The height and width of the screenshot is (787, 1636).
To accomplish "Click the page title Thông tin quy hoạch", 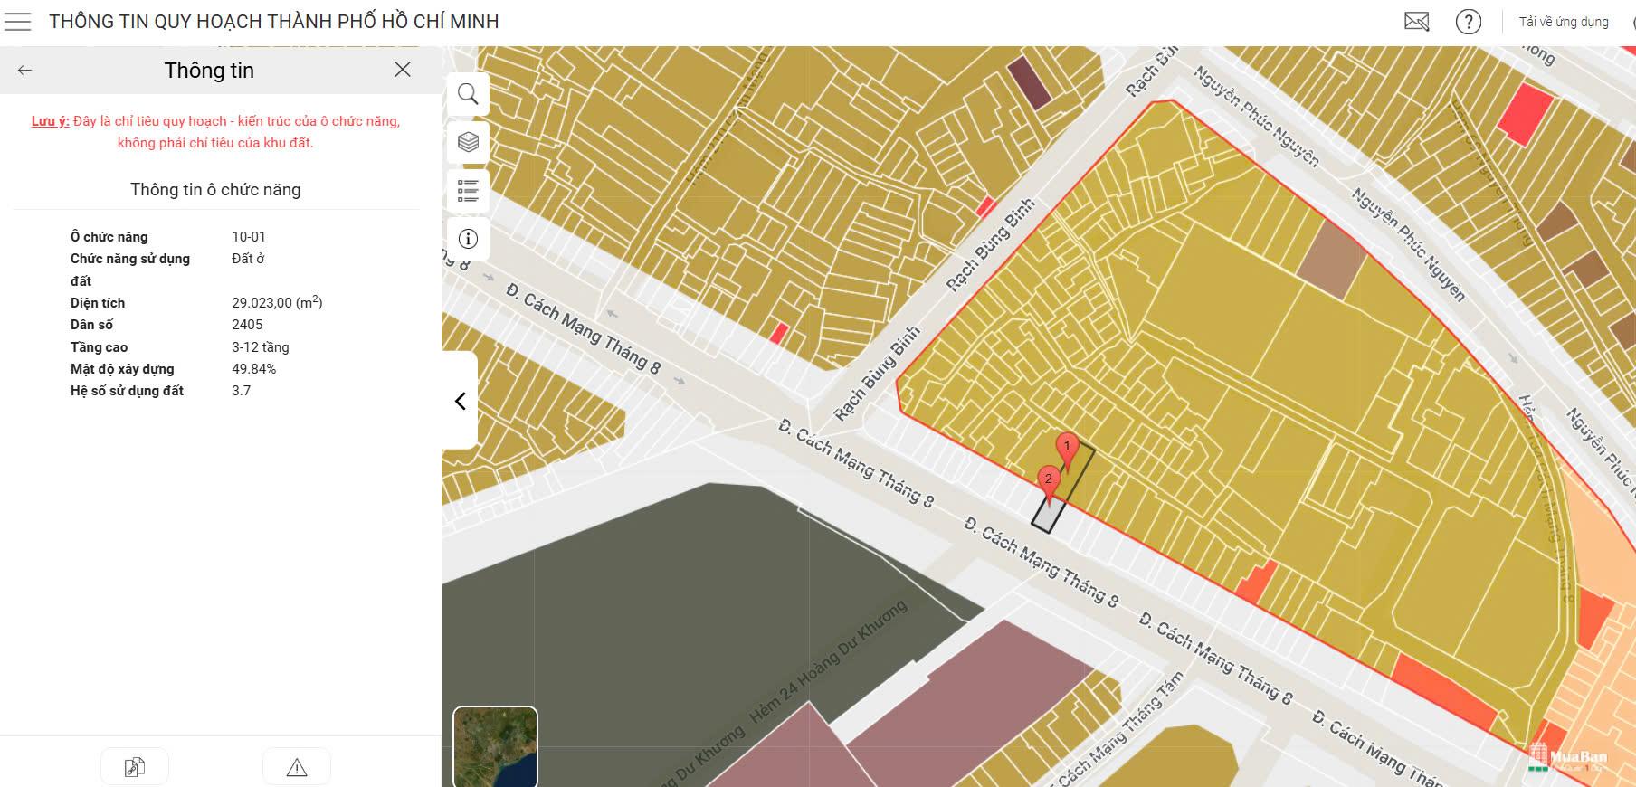I will [274, 22].
